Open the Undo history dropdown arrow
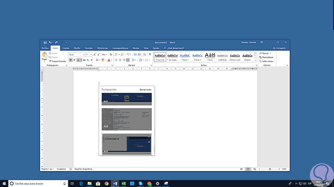The image size is (334, 187). pos(53,43)
